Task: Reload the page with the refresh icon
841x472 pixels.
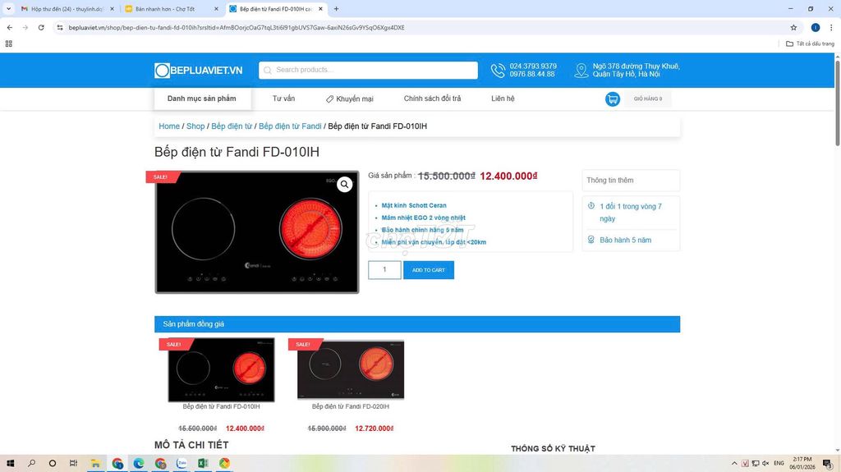Action: [x=41, y=27]
